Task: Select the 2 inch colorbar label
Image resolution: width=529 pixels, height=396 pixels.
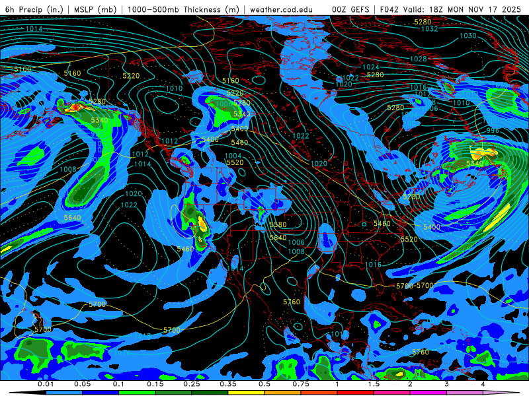Action: point(410,384)
